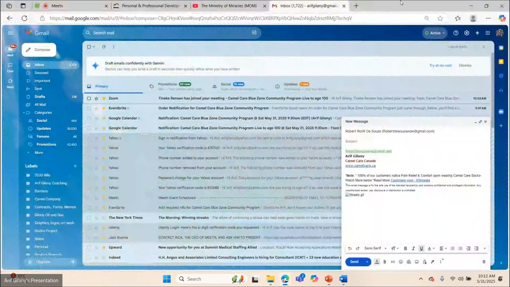Open Gmail Settings gear
This screenshot has height=287, width=510.
pyautogui.click(x=467, y=33)
